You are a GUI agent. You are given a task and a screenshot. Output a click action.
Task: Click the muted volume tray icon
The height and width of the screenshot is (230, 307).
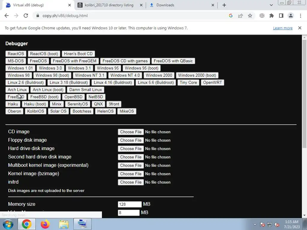(x=277, y=224)
